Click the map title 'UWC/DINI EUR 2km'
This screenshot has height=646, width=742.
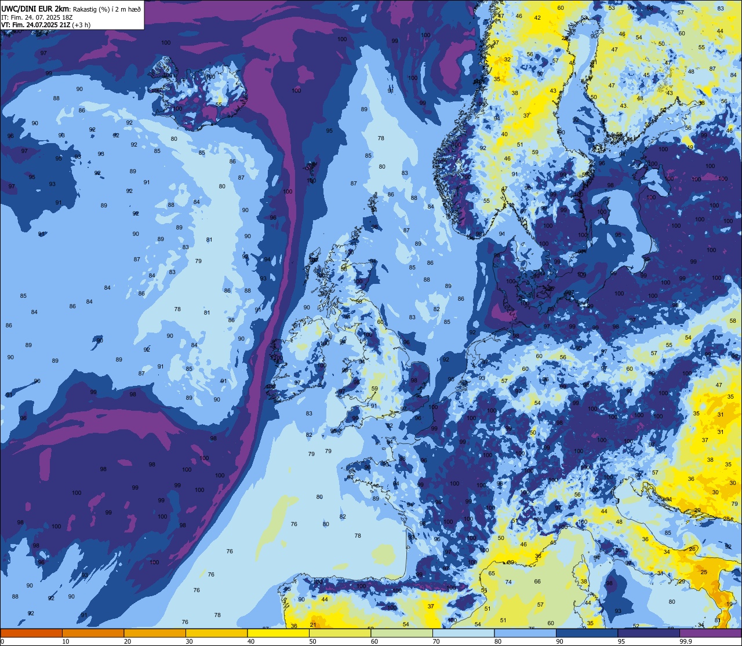[x=35, y=8]
